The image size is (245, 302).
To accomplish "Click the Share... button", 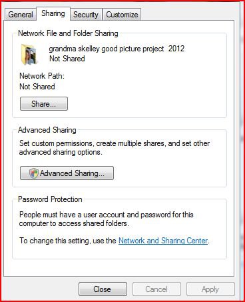I will [x=44, y=104].
